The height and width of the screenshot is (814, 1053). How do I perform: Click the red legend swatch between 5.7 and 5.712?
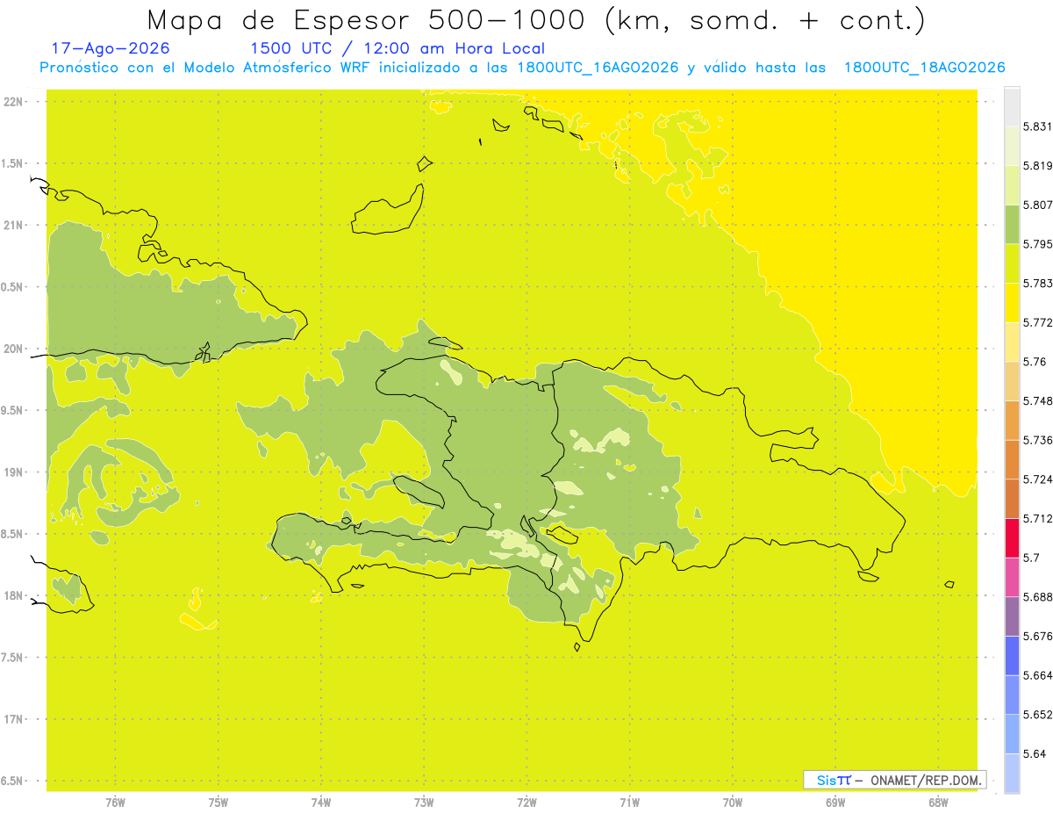pyautogui.click(x=1012, y=537)
